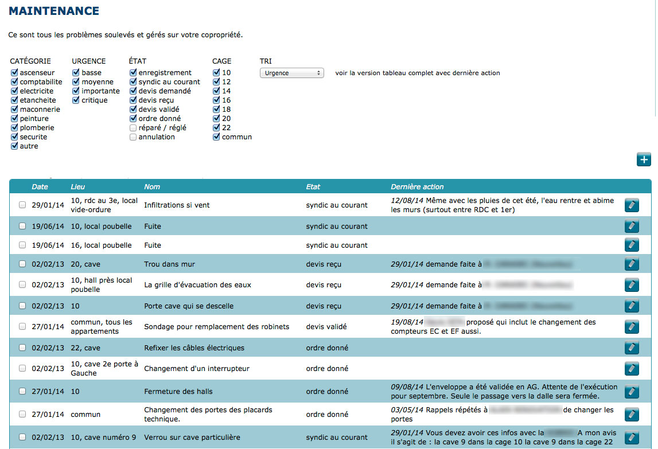Toggle the securite category checkbox
Image resolution: width=658 pixels, height=449 pixels.
[x=14, y=137]
